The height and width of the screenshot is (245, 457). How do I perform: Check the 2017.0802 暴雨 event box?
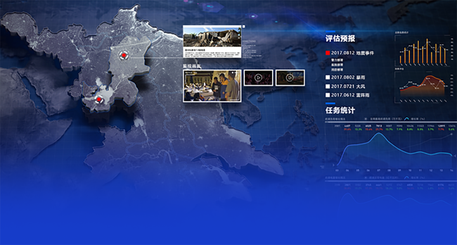point(328,77)
